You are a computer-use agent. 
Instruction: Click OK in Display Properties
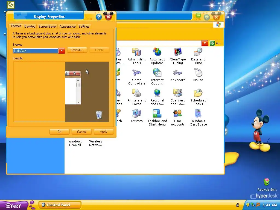point(59,132)
